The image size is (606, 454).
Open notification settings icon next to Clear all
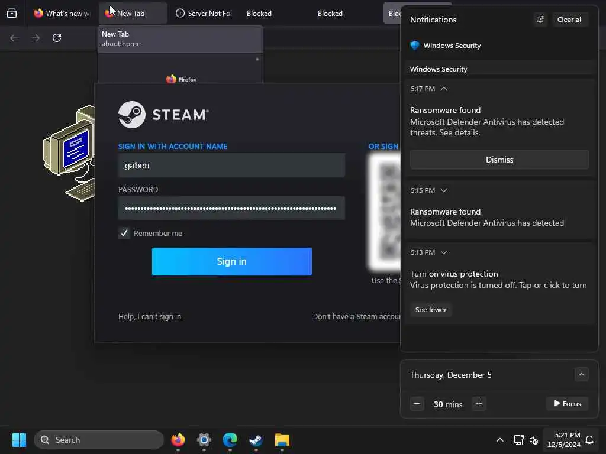pyautogui.click(x=540, y=20)
